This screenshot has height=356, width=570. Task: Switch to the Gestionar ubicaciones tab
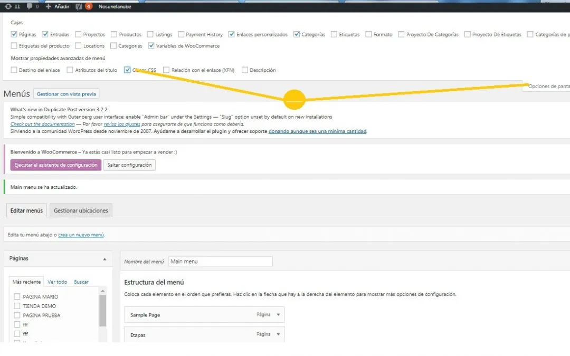81,210
